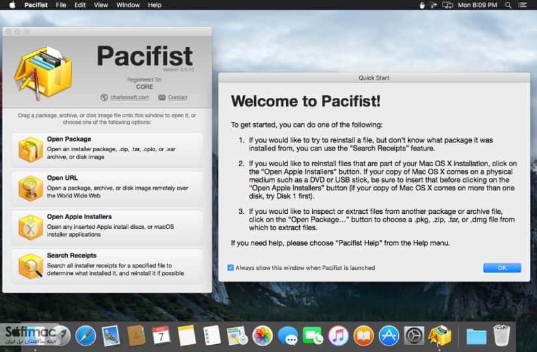Click the Pacifist icon in the dock

439,336
